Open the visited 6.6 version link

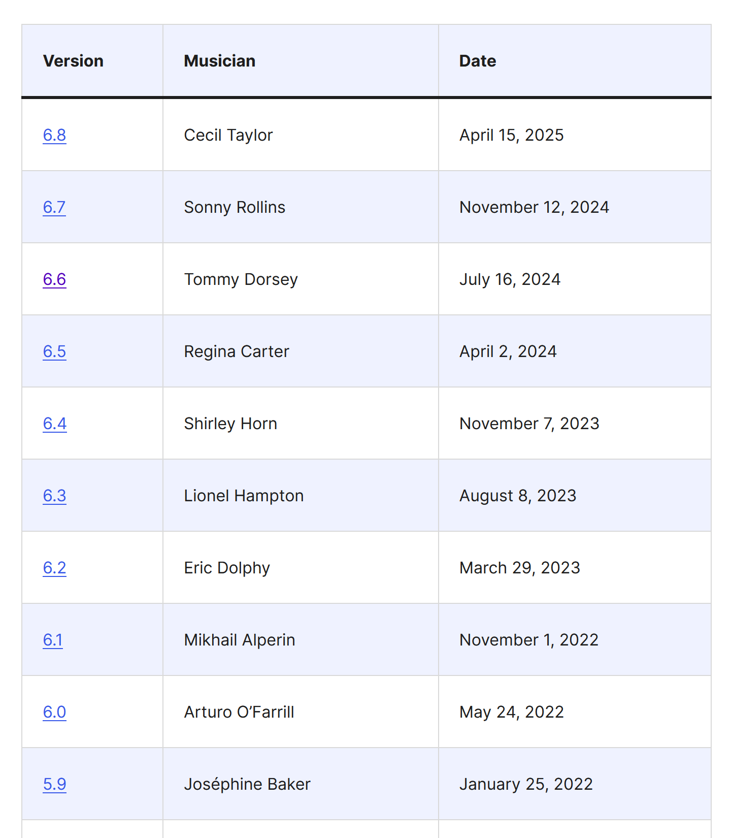(x=54, y=279)
